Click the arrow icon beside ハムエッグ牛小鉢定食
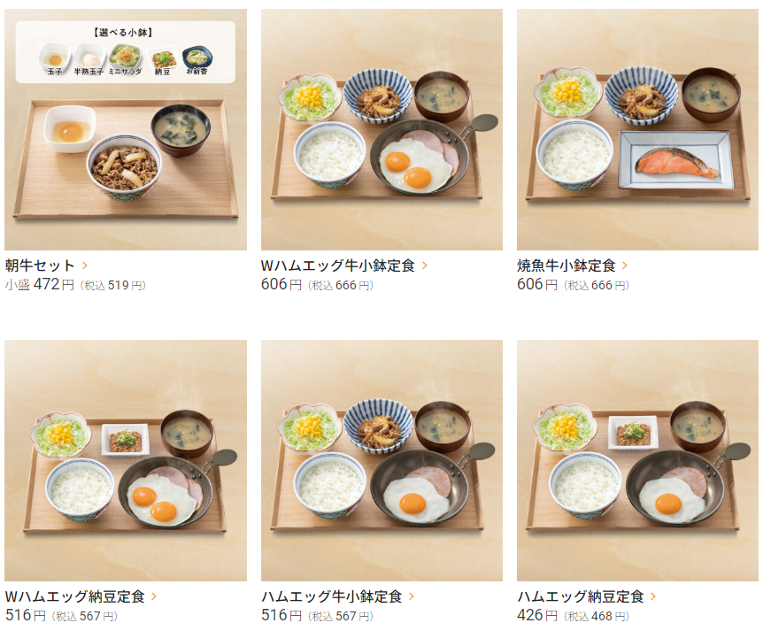The height and width of the screenshot is (623, 763). point(412,596)
